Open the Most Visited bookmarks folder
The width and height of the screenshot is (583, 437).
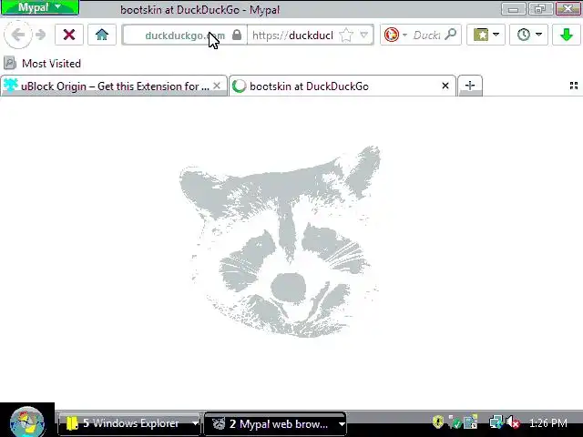click(43, 64)
